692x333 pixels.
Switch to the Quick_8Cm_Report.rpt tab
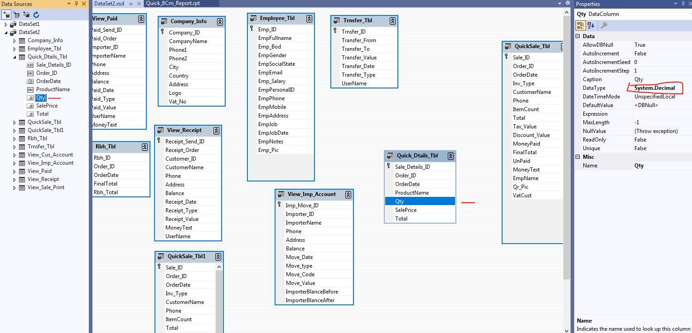pyautogui.click(x=173, y=3)
